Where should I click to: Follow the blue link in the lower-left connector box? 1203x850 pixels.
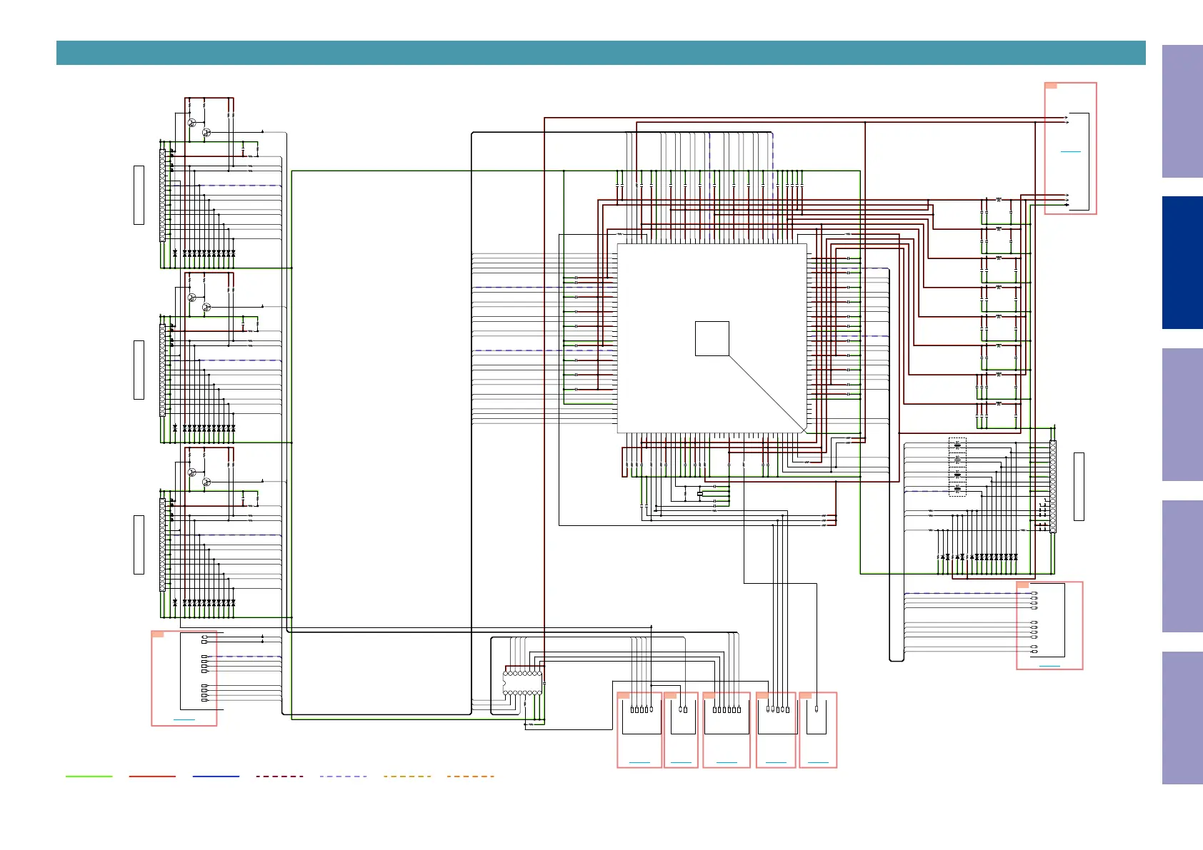click(184, 720)
